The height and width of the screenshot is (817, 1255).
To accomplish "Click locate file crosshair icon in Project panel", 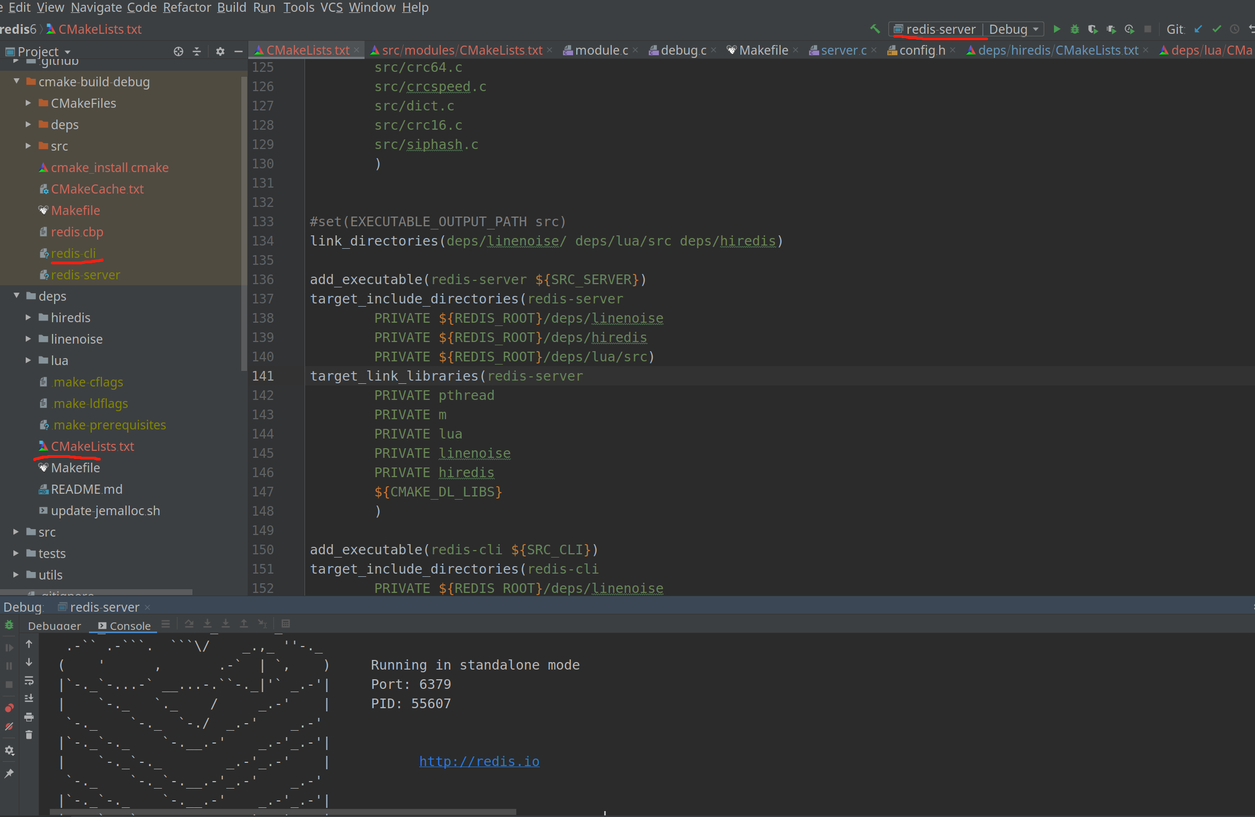I will [179, 51].
